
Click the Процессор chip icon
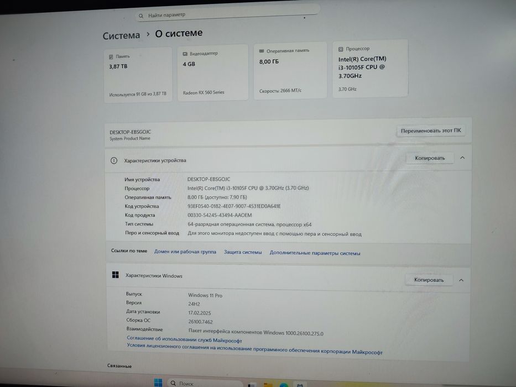(x=341, y=49)
